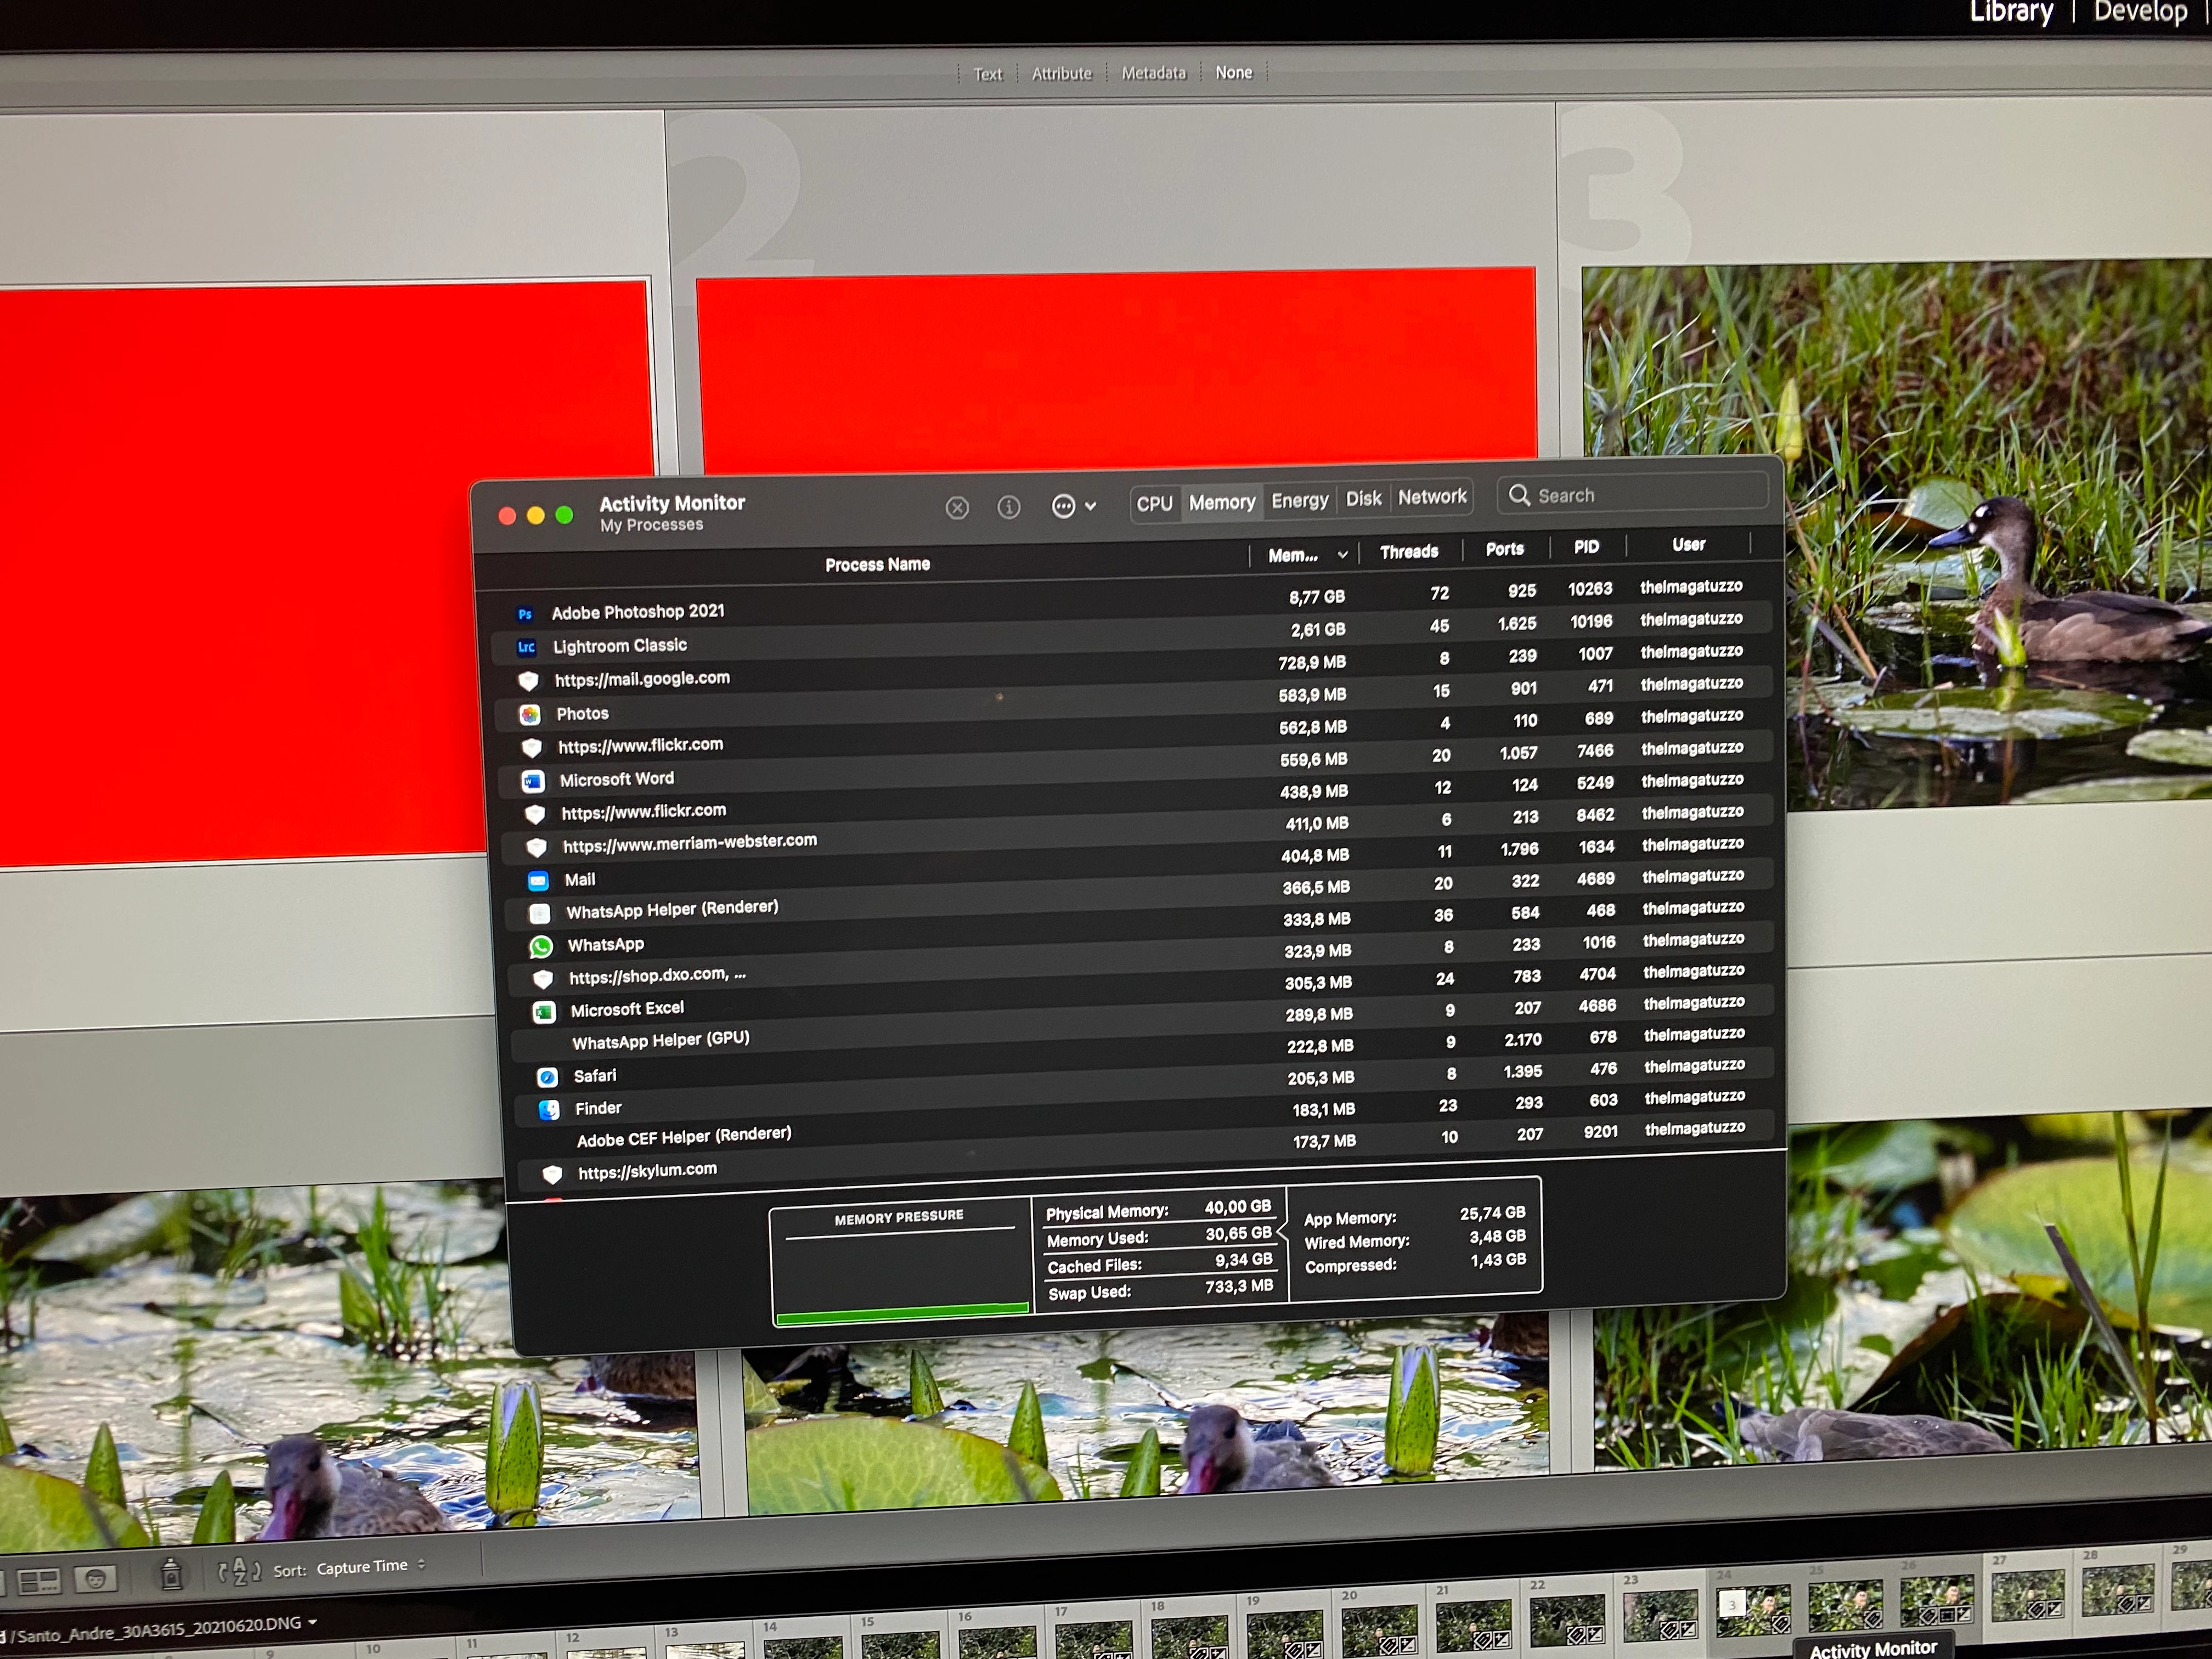This screenshot has height=1659, width=2212.
Task: Toggle the A-Z sort direction icon
Action: (x=240, y=1572)
